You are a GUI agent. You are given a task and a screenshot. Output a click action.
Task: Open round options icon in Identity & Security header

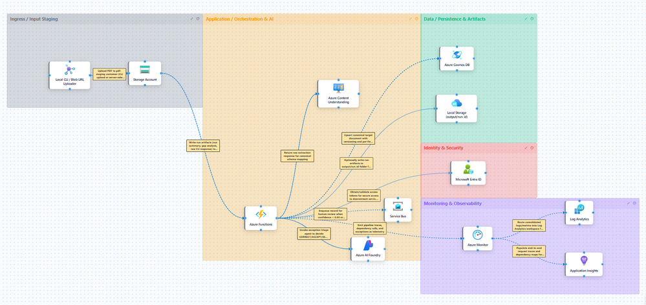coord(532,147)
